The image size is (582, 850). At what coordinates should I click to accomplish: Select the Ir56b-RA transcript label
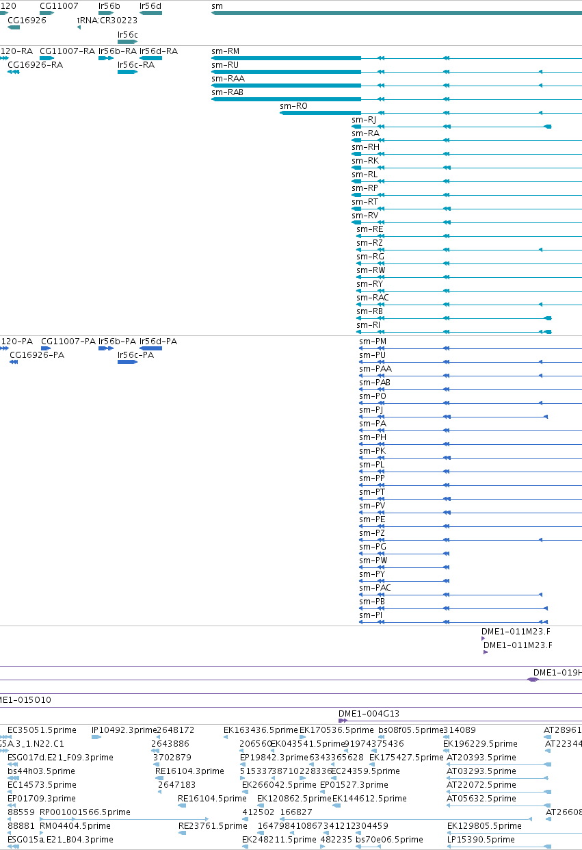click(118, 51)
